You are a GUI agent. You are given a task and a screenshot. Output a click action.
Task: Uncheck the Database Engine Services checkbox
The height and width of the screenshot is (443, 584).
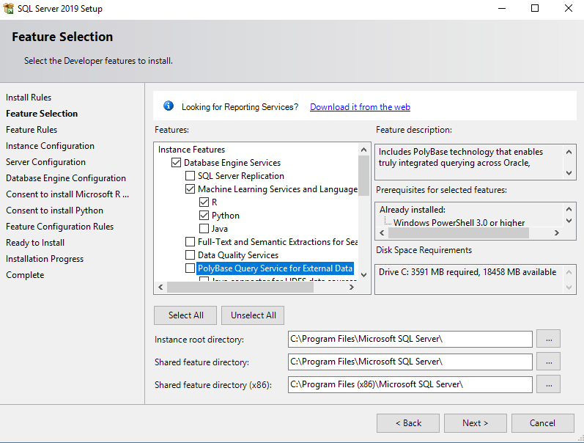coord(176,163)
